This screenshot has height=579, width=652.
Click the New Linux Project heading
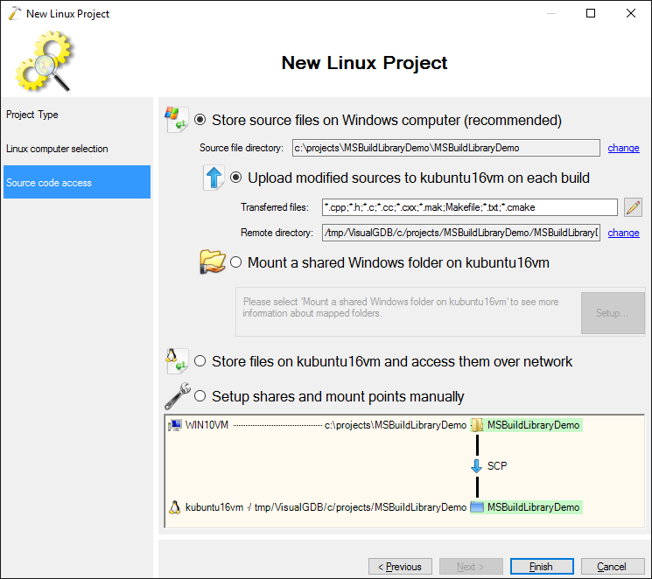[364, 63]
